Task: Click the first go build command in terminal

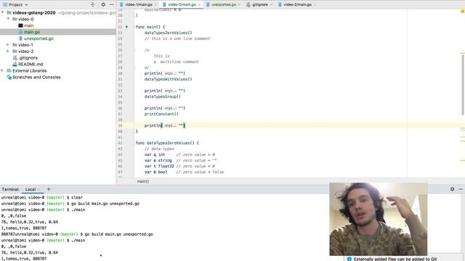Action: [x=105, y=204]
